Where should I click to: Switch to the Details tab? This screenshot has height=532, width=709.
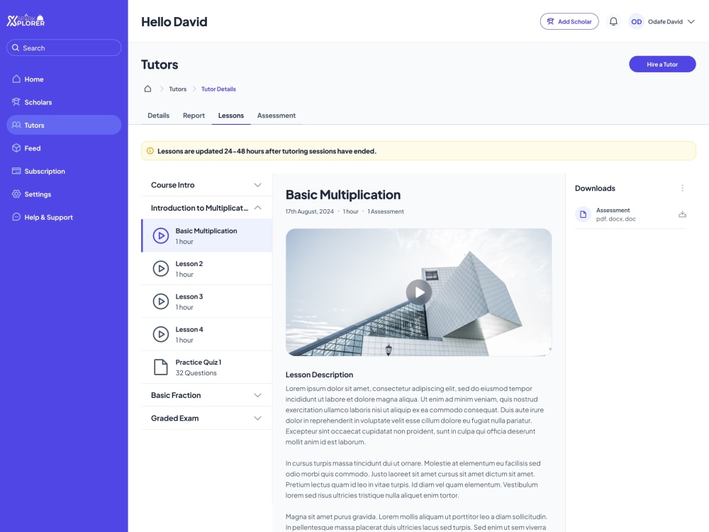coord(158,116)
